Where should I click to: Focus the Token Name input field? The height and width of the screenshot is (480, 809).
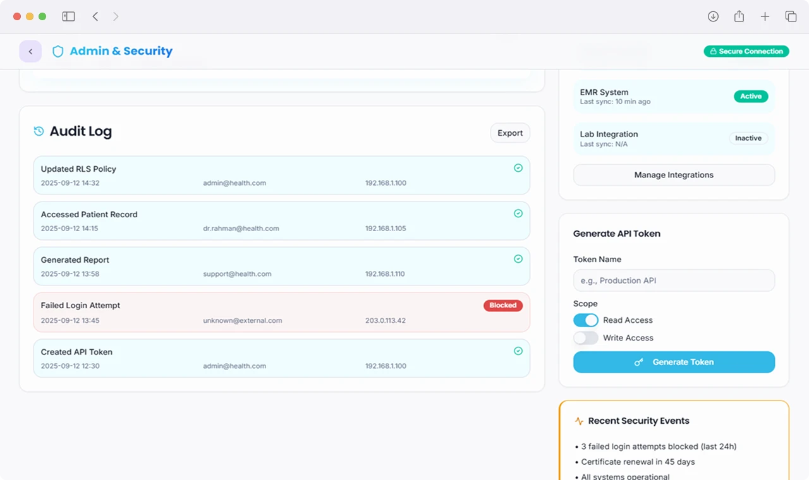(x=674, y=280)
